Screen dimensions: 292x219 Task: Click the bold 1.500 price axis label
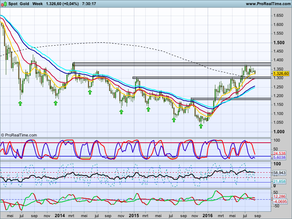click(x=279, y=43)
